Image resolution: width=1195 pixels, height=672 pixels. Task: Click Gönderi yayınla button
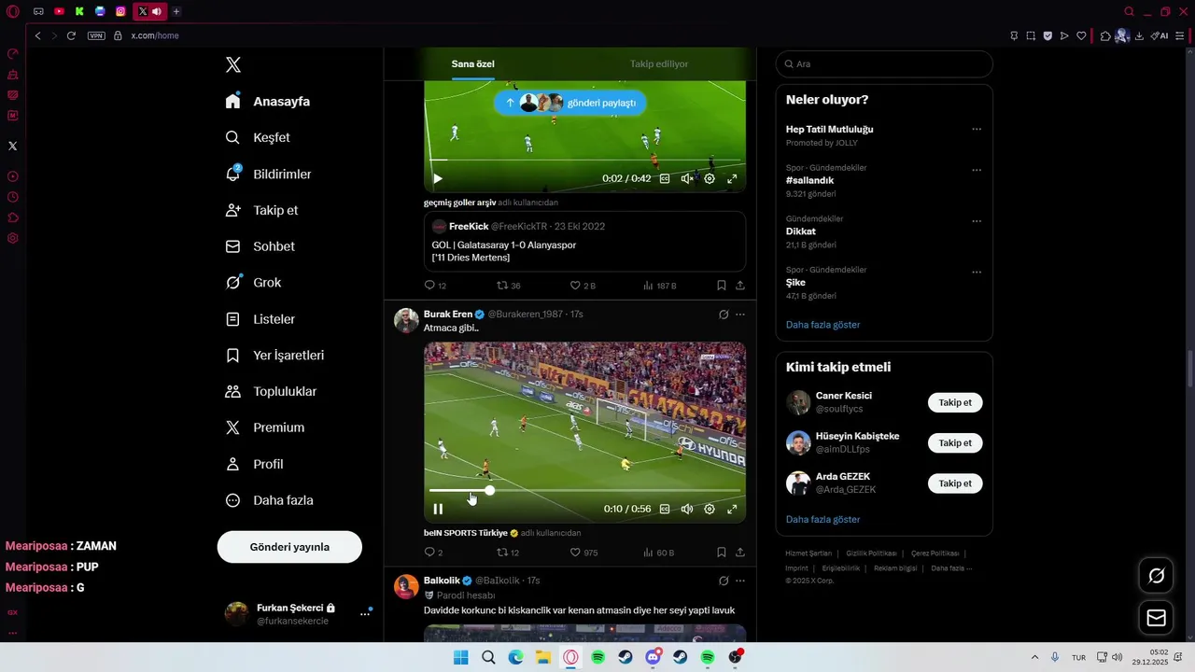coord(289,547)
